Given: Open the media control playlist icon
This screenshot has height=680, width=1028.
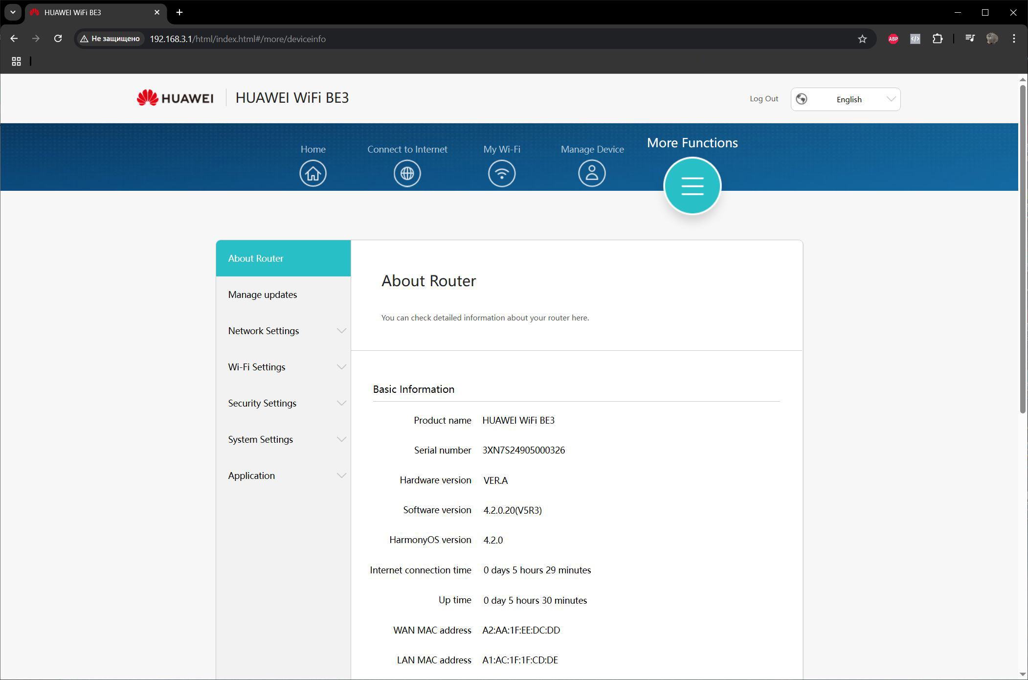Looking at the screenshot, I should [970, 38].
